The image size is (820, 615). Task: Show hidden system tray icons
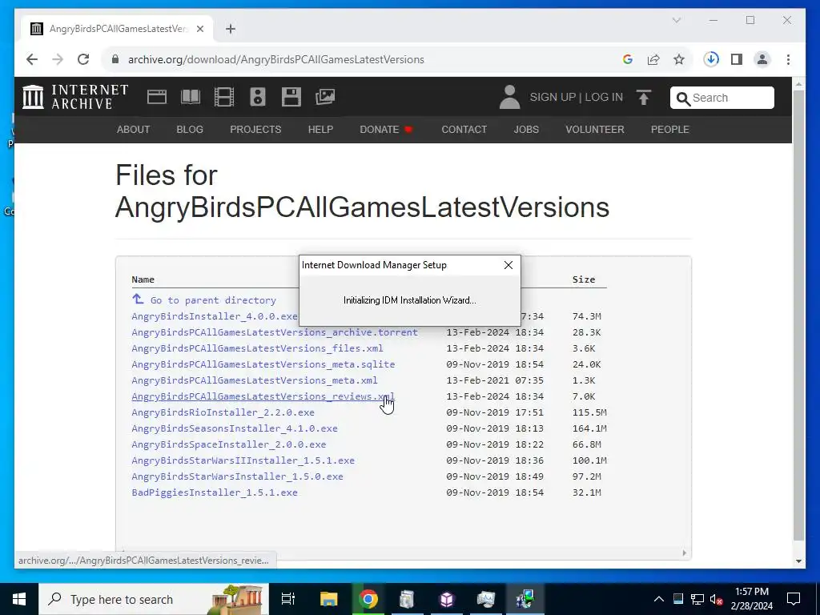click(659, 599)
